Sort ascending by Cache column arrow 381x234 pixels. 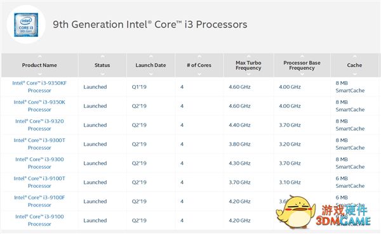[x=354, y=56]
